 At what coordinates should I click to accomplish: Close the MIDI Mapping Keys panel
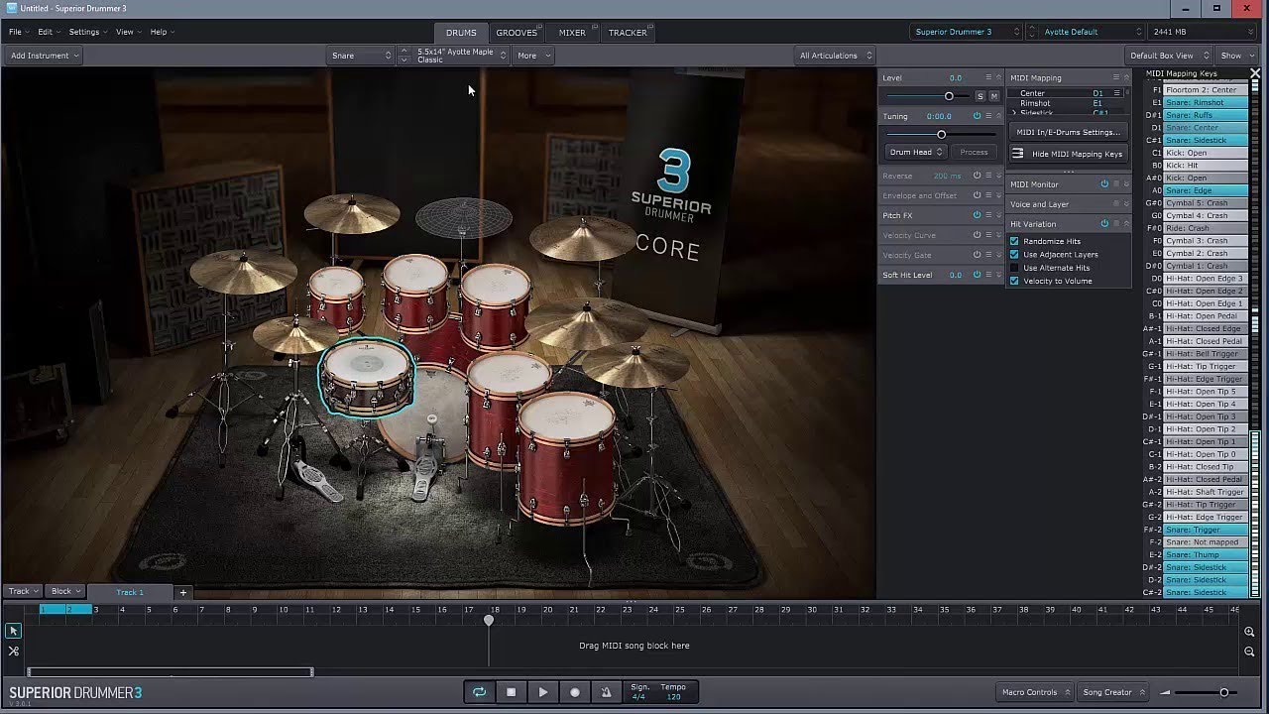point(1255,73)
